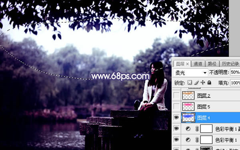Click the 不透明度 opacity value field
This screenshot has height=150, width=240.
click(235, 72)
